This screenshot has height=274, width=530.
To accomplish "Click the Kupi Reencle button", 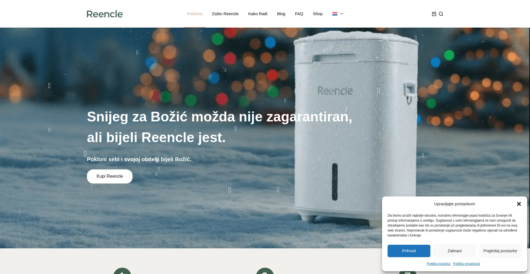I will pos(110,176).
